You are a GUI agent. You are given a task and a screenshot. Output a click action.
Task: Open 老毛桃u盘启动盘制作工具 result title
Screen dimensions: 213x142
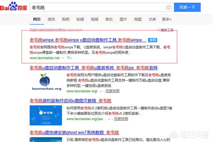point(94,68)
